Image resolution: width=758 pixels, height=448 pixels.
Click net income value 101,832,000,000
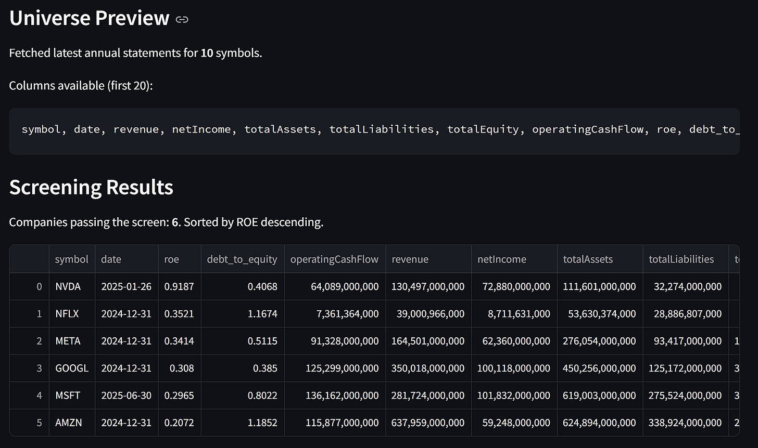[514, 396]
